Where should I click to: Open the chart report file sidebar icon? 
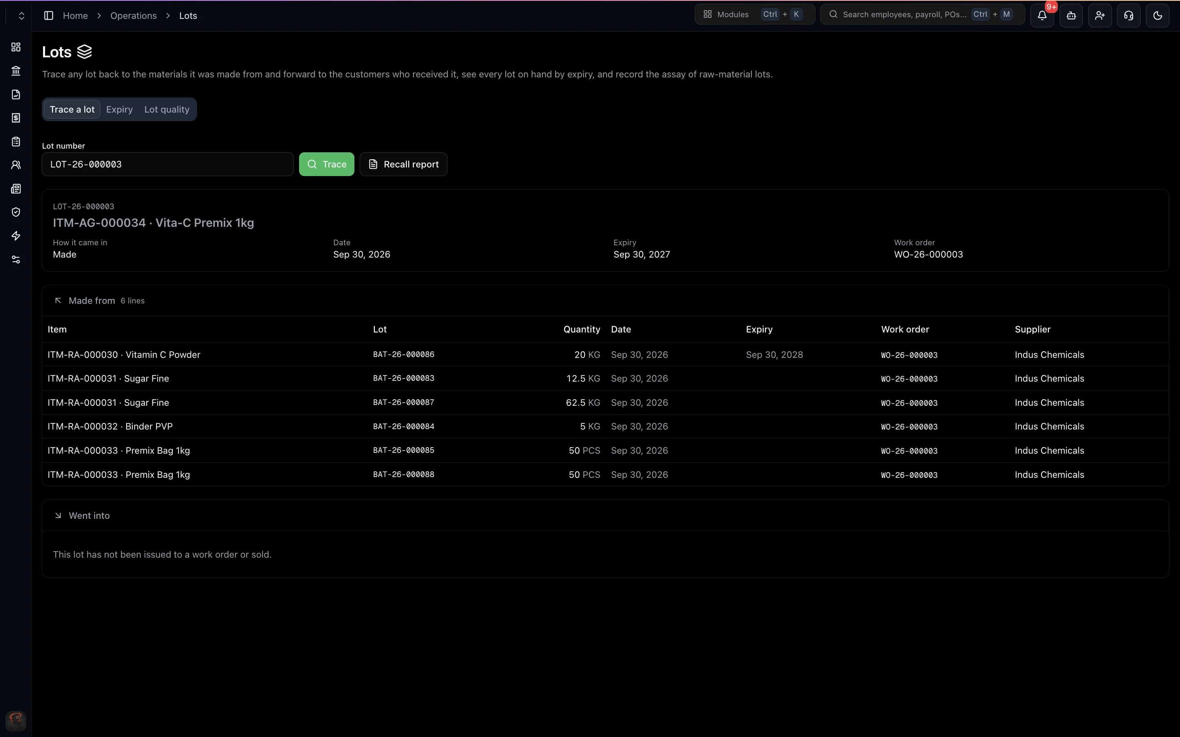[x=16, y=94]
